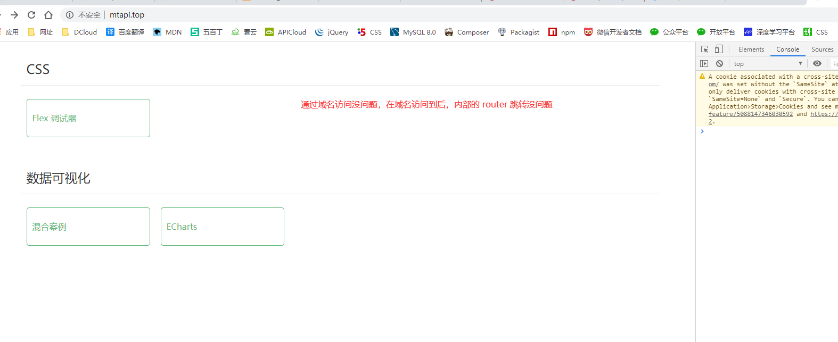
Task: Open the 应用 apps bookmark
Action: click(x=10, y=32)
